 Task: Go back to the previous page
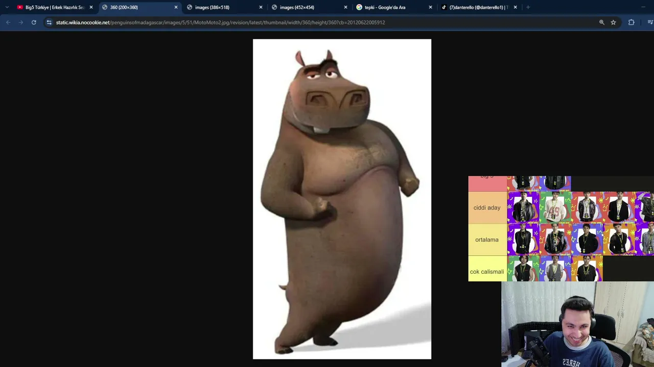(8, 22)
